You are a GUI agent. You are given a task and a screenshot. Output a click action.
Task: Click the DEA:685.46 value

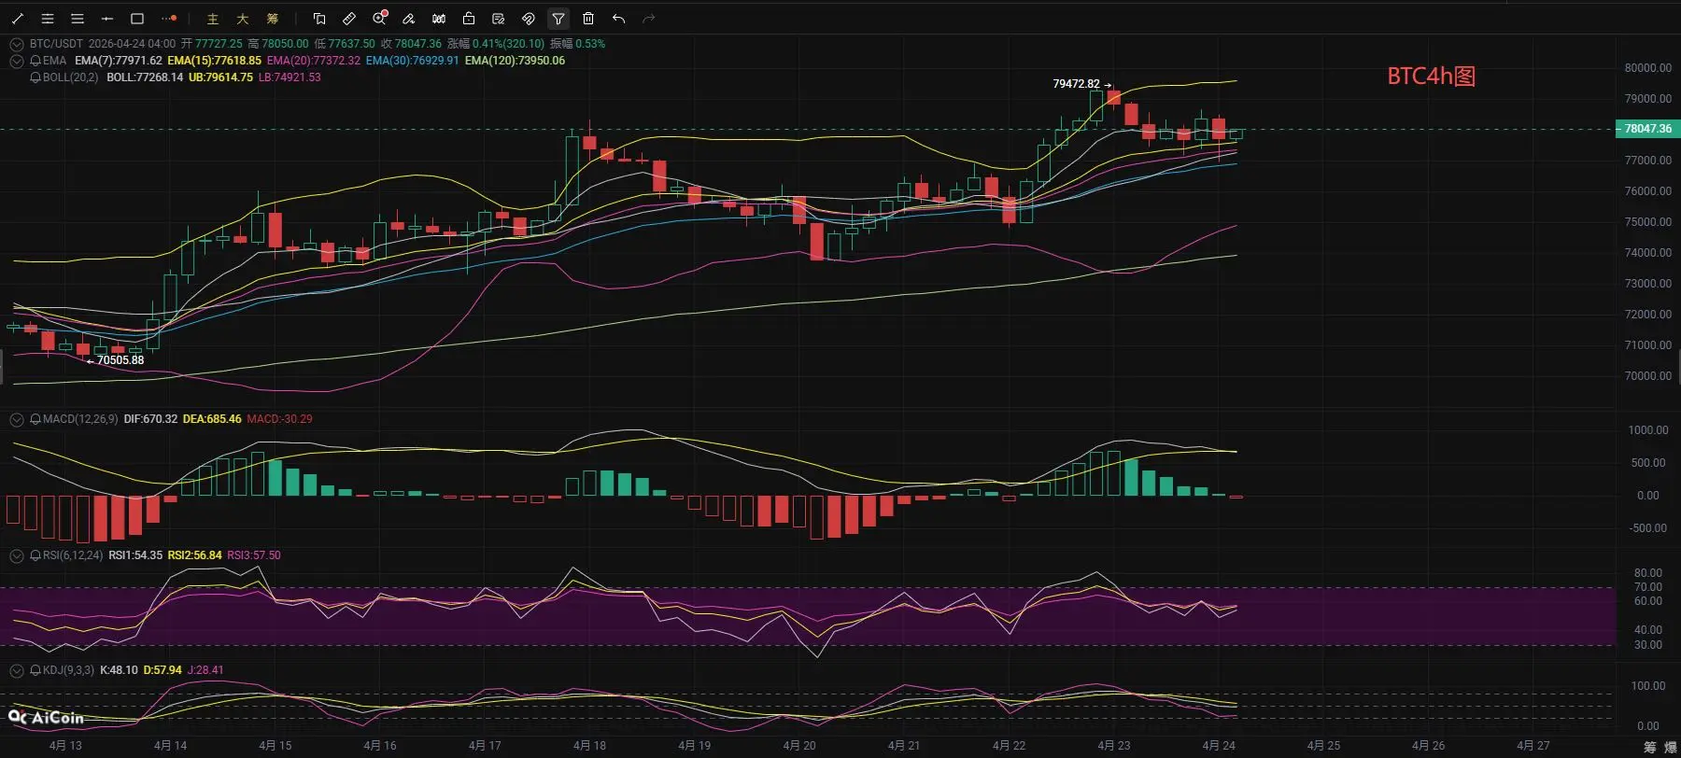point(212,419)
